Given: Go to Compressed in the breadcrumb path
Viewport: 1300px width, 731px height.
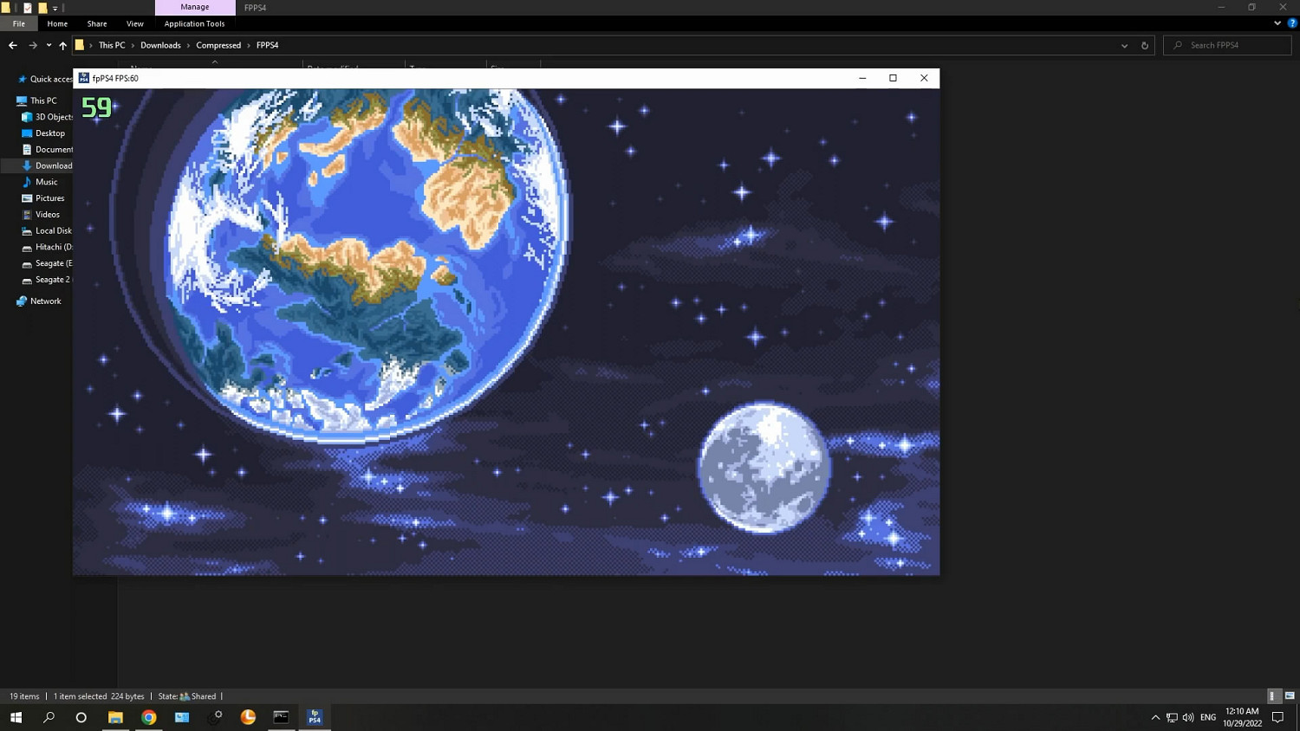Looking at the screenshot, I should (218, 45).
